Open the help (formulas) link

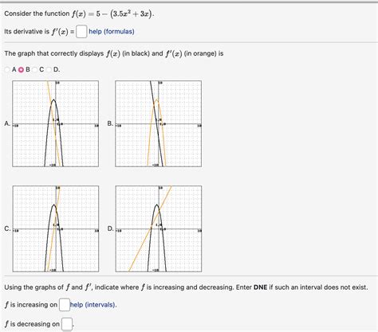coord(112,32)
